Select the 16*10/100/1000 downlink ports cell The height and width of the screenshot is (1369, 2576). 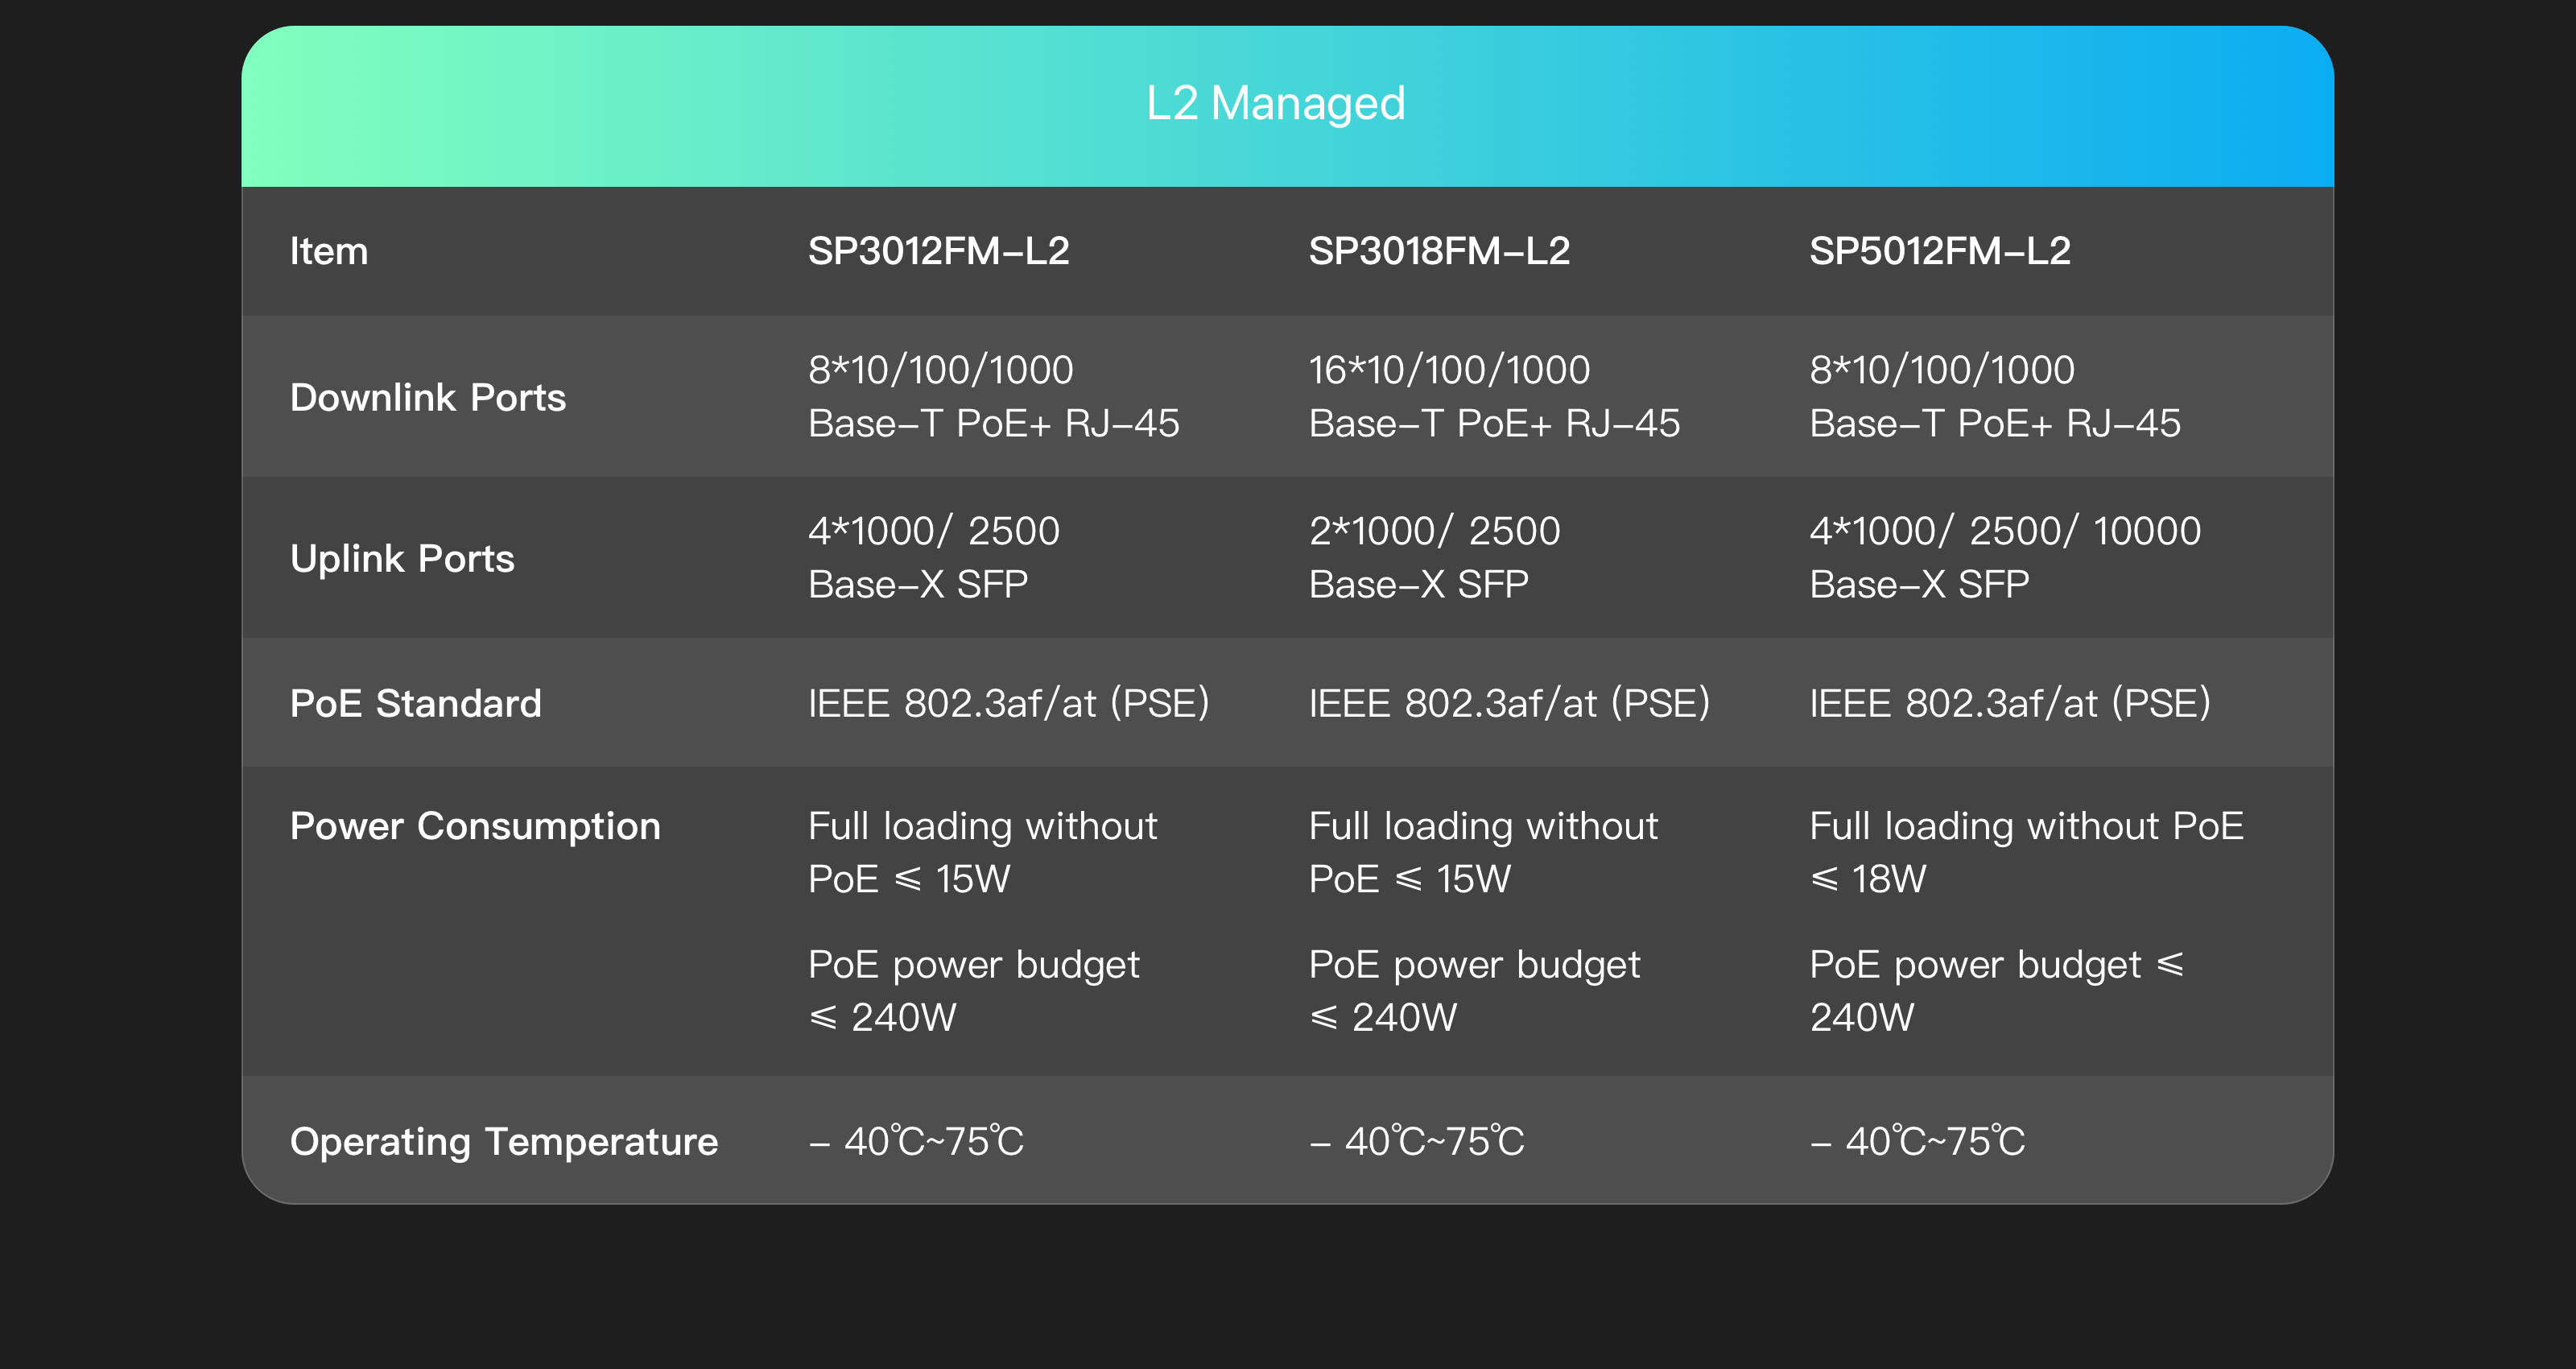[x=1494, y=396]
